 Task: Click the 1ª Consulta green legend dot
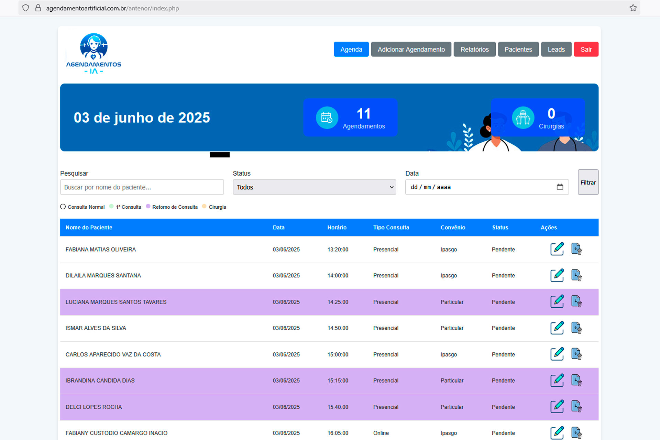(x=111, y=206)
